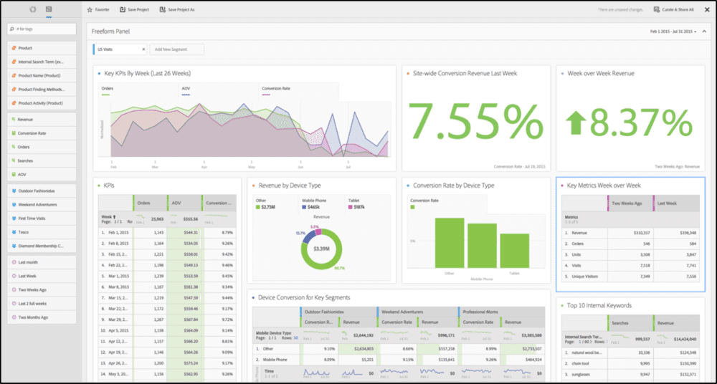
Task: Sort the KPIs table by the Week arrow
Action: tap(114, 216)
